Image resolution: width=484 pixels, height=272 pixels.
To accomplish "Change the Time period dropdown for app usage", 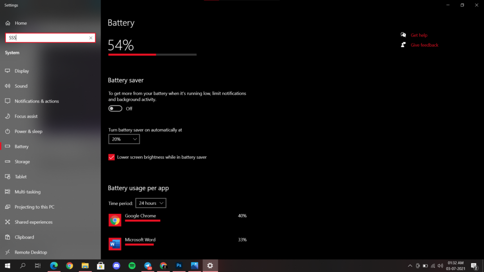I will click(x=150, y=203).
